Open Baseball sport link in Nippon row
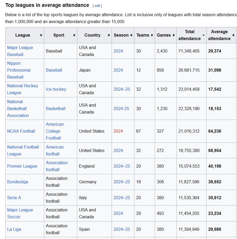This screenshot has height=239, width=237. [x=54, y=70]
